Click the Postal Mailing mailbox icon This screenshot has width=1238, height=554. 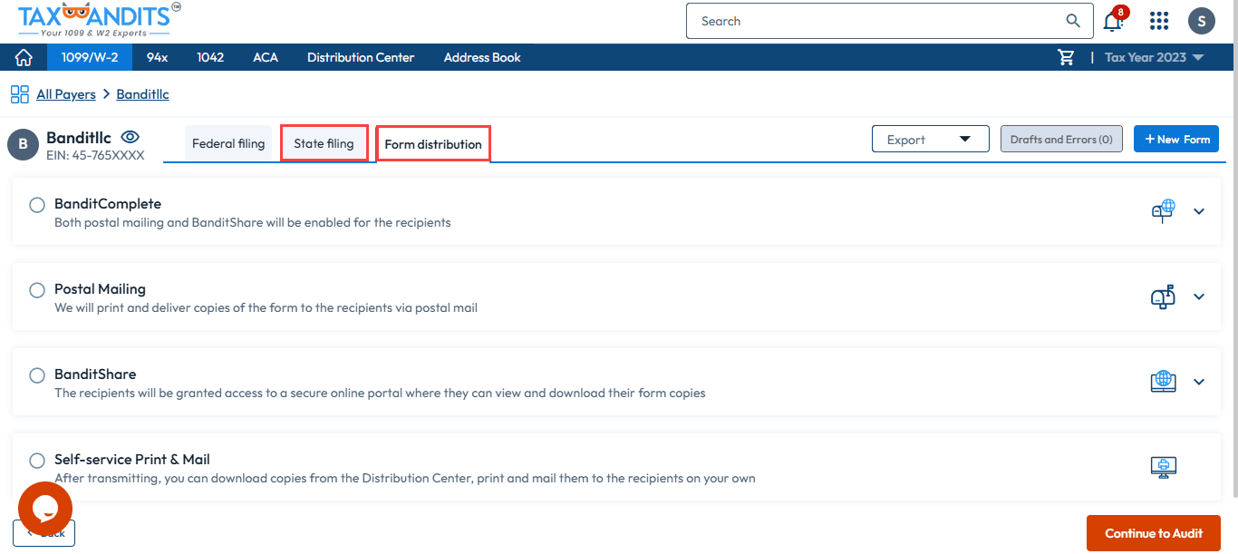1163,296
